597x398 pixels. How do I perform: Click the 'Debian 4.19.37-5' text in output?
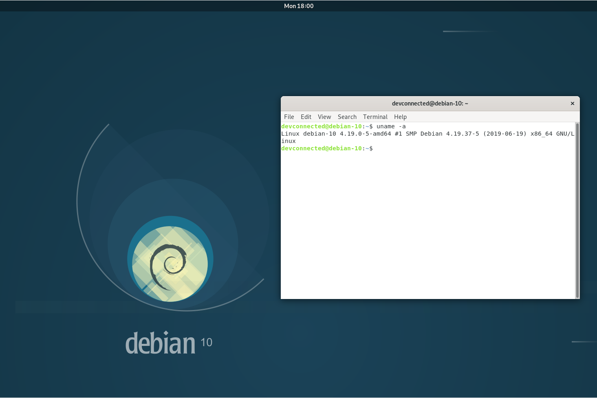coord(450,134)
